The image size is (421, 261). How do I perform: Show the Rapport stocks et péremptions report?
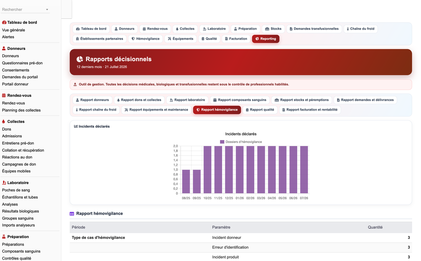(x=302, y=100)
